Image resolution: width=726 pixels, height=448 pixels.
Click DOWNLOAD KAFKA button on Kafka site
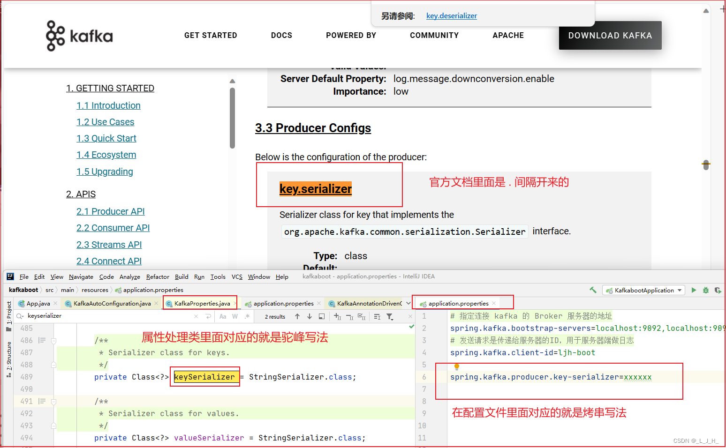coord(610,35)
